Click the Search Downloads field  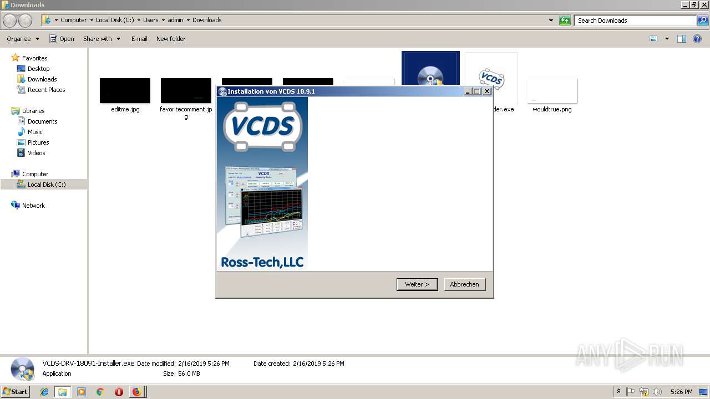click(636, 21)
